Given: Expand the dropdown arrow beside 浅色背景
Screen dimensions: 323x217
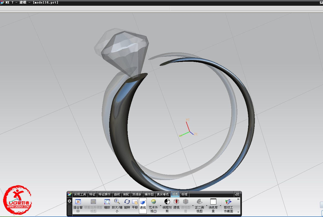Looking at the screenshot, I should [220, 206].
